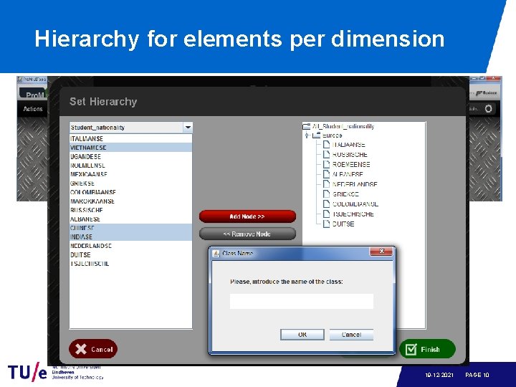Click the file icon beside DUITSE in tree
Screen dimensions: 516x387
[326, 224]
